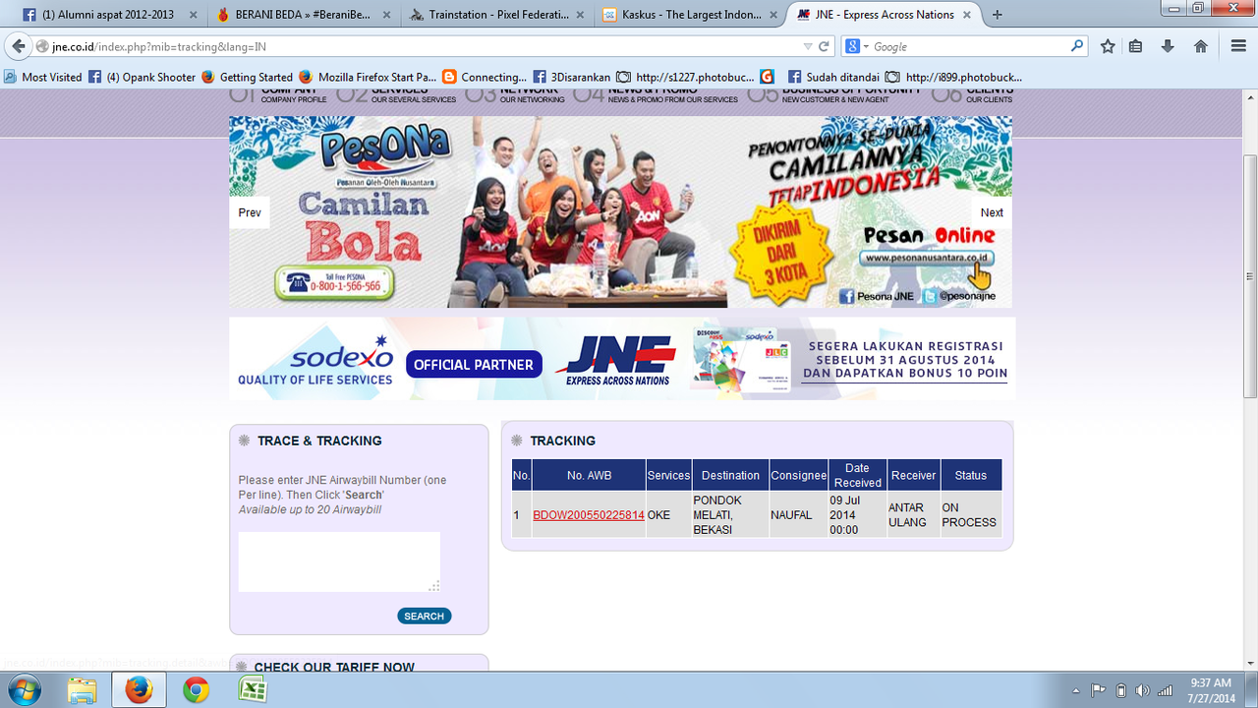Click the CHECK OUR TARIFF NOW heading

(x=334, y=668)
